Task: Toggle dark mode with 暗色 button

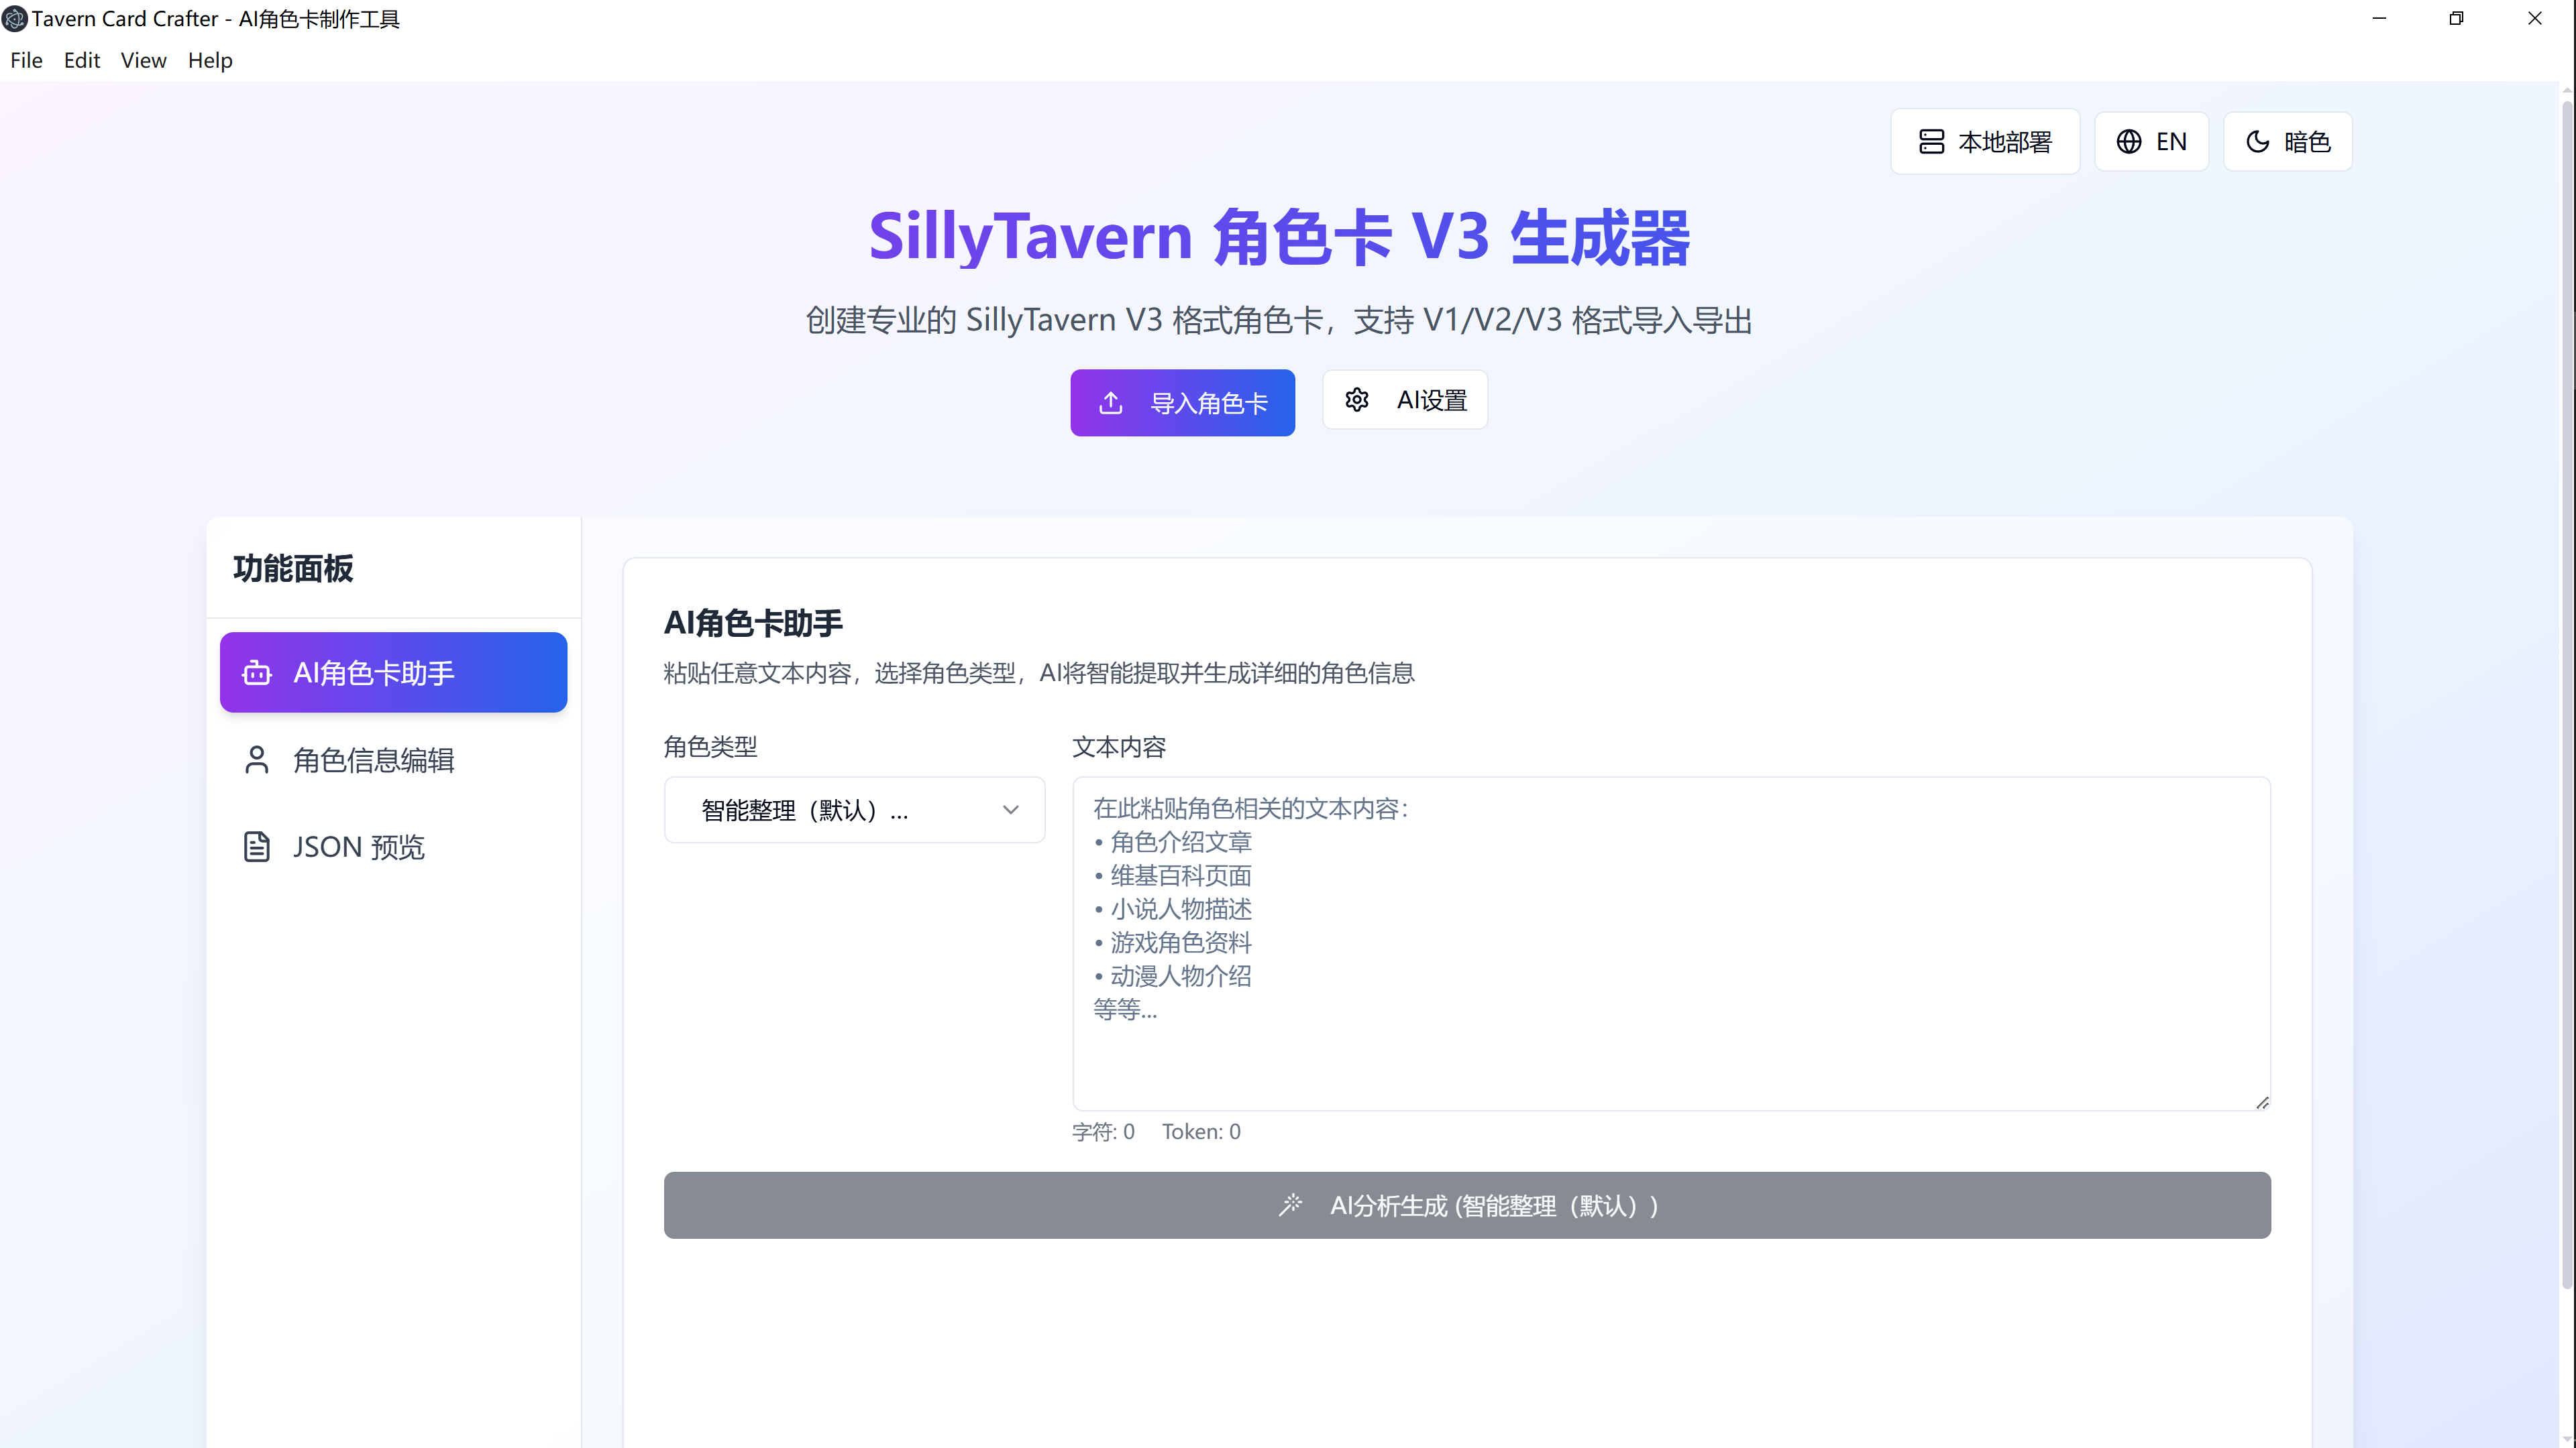Action: pos(2287,142)
